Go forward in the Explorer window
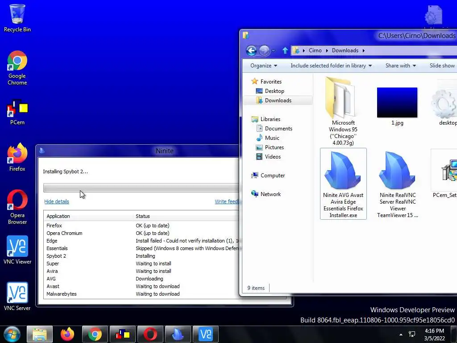This screenshot has height=343, width=457. click(x=264, y=51)
